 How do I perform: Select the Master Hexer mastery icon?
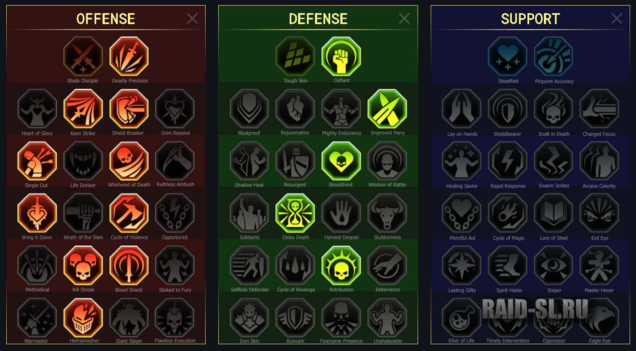click(x=599, y=266)
